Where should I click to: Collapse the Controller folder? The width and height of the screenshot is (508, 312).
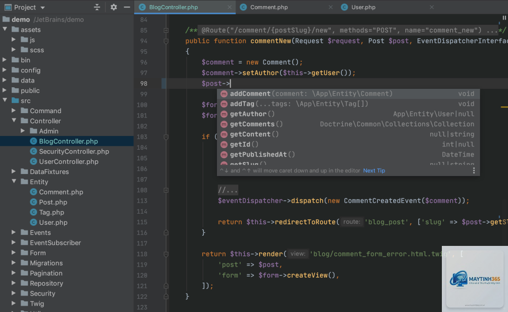tap(14, 121)
